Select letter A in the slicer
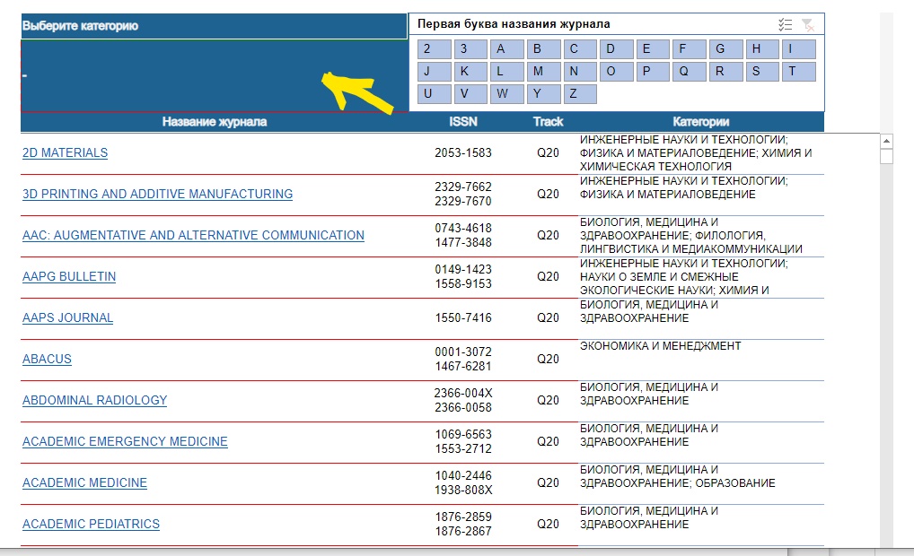914x556 pixels. point(506,49)
